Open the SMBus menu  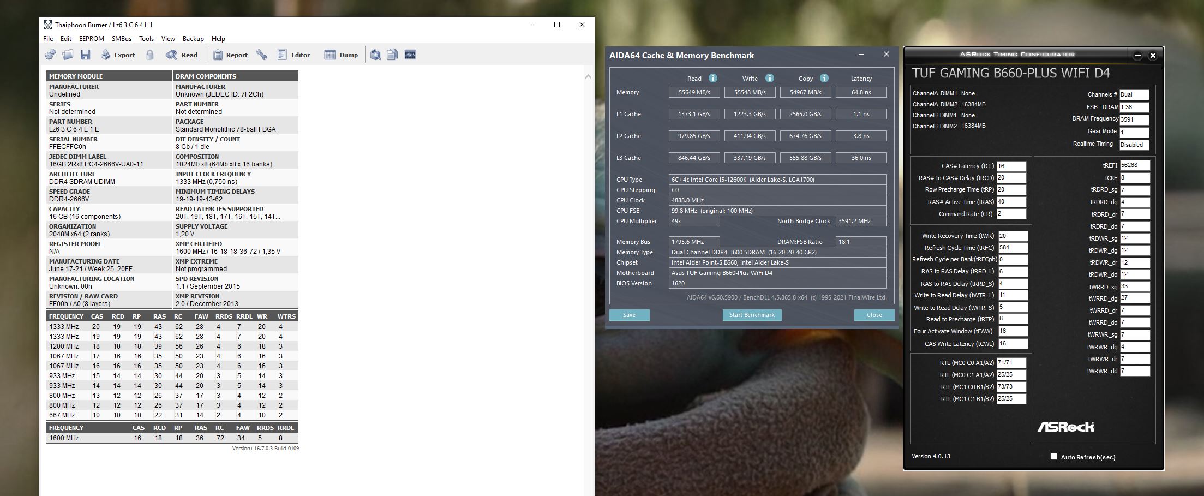[122, 39]
